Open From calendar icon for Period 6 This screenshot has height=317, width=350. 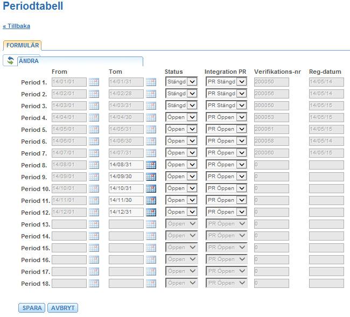(94, 141)
